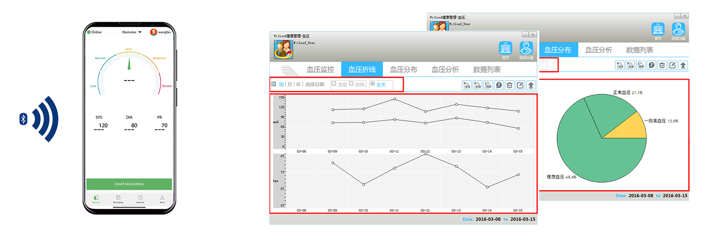Click the upload arrow icon in front toolbar
This screenshot has width=710, height=235.
click(x=531, y=85)
